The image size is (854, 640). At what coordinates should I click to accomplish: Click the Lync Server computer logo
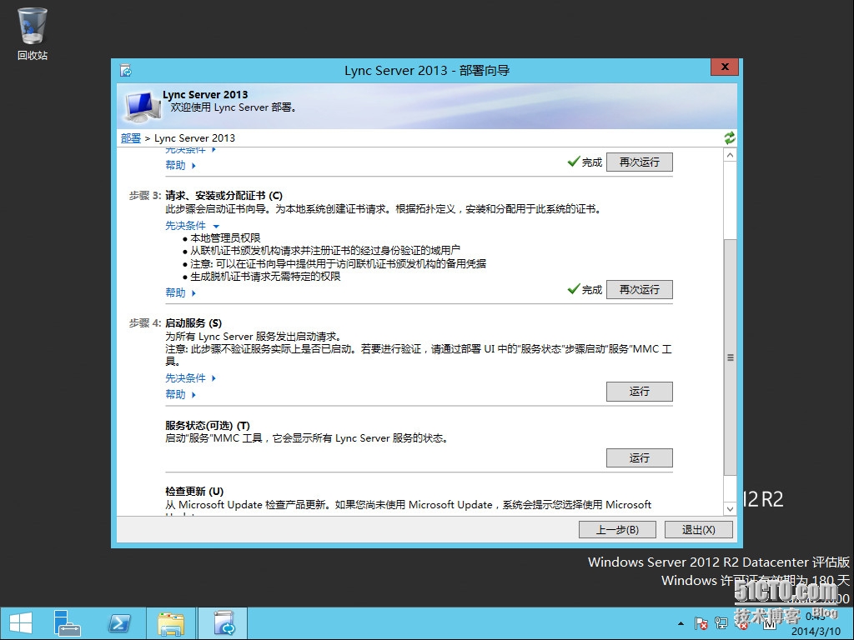click(141, 107)
